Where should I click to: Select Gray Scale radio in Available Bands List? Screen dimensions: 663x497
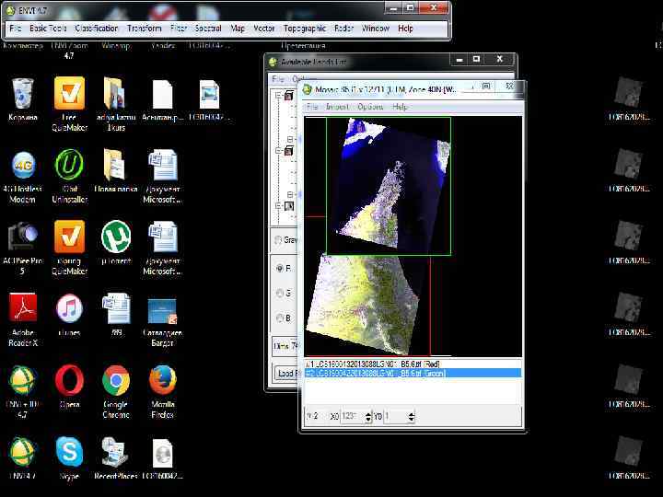coord(278,240)
